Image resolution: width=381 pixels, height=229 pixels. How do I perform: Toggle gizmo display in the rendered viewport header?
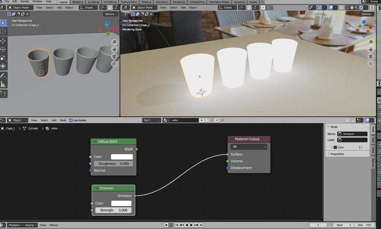tap(320, 7)
